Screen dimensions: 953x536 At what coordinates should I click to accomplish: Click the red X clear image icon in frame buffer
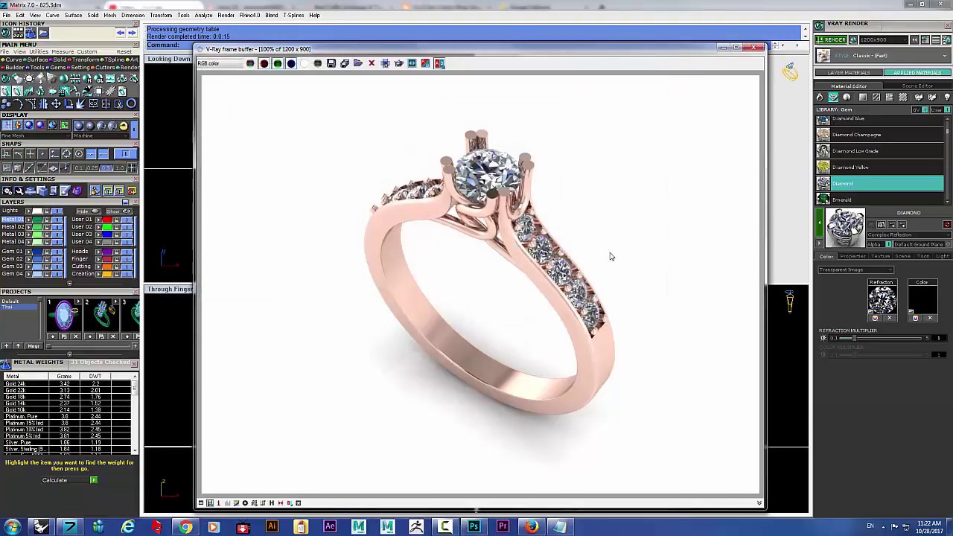pos(372,63)
